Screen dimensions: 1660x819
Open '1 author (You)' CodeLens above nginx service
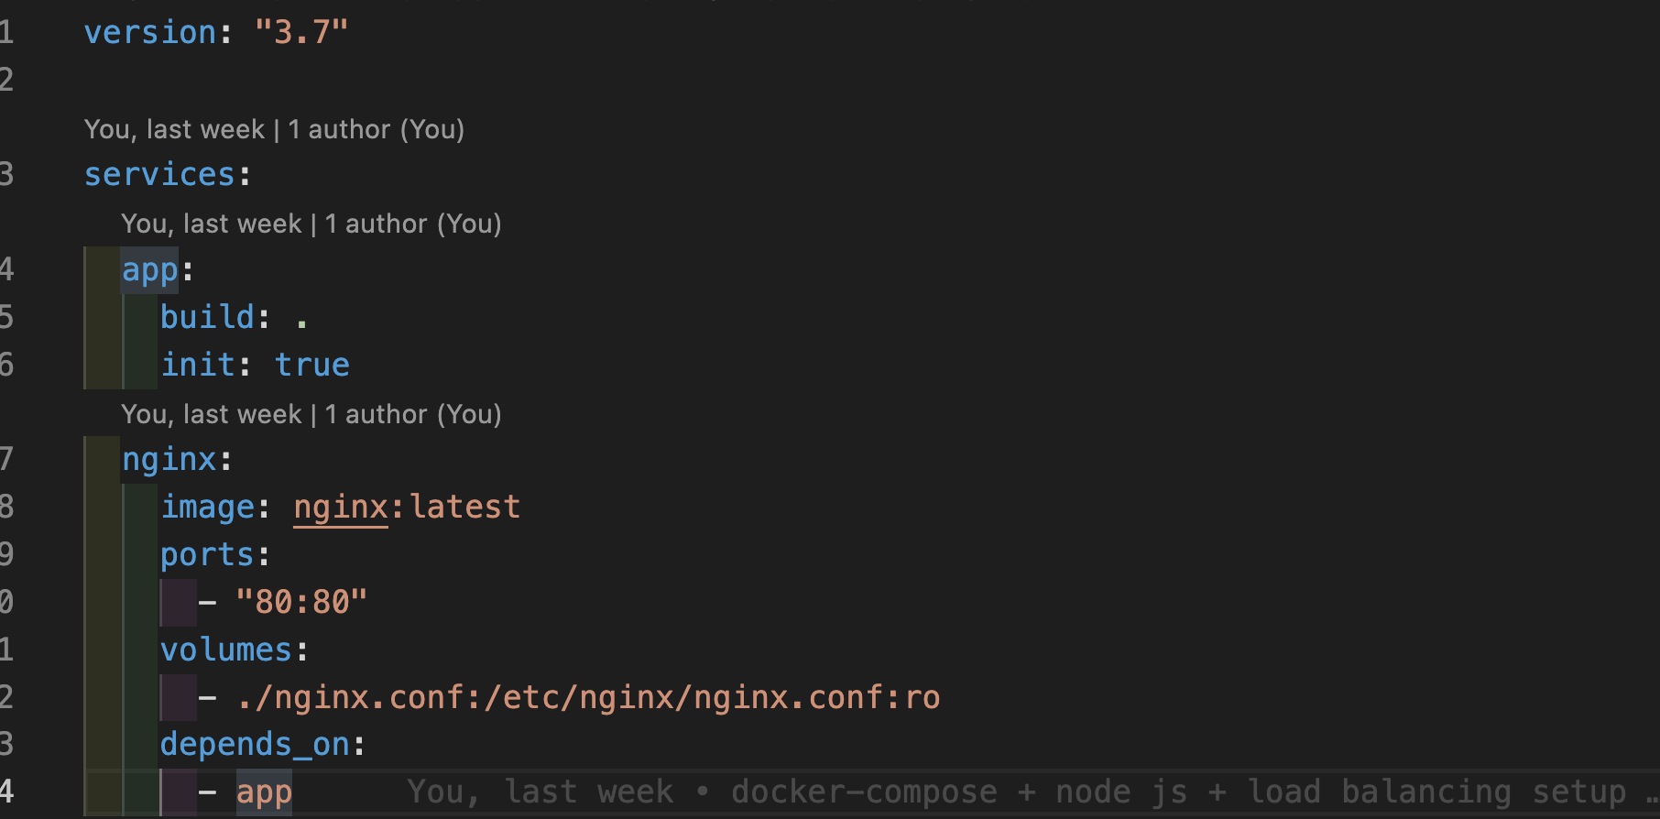point(413,414)
